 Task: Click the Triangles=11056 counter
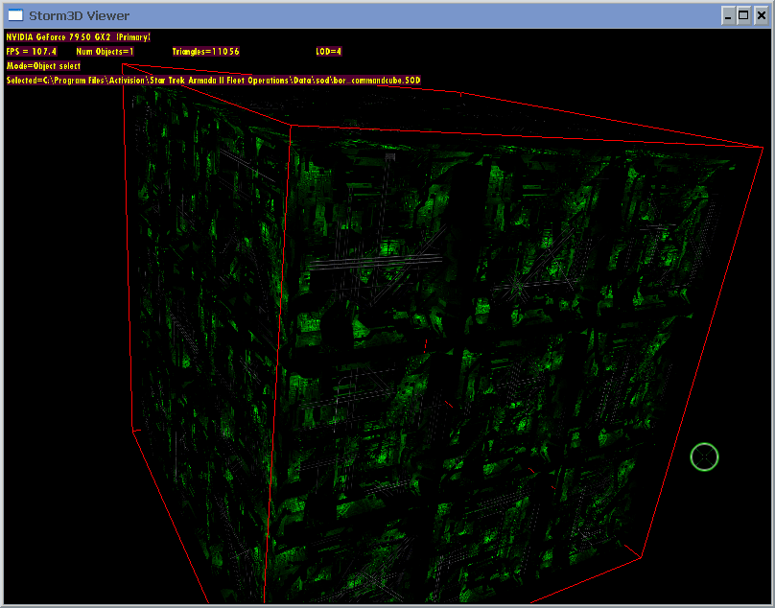(205, 51)
